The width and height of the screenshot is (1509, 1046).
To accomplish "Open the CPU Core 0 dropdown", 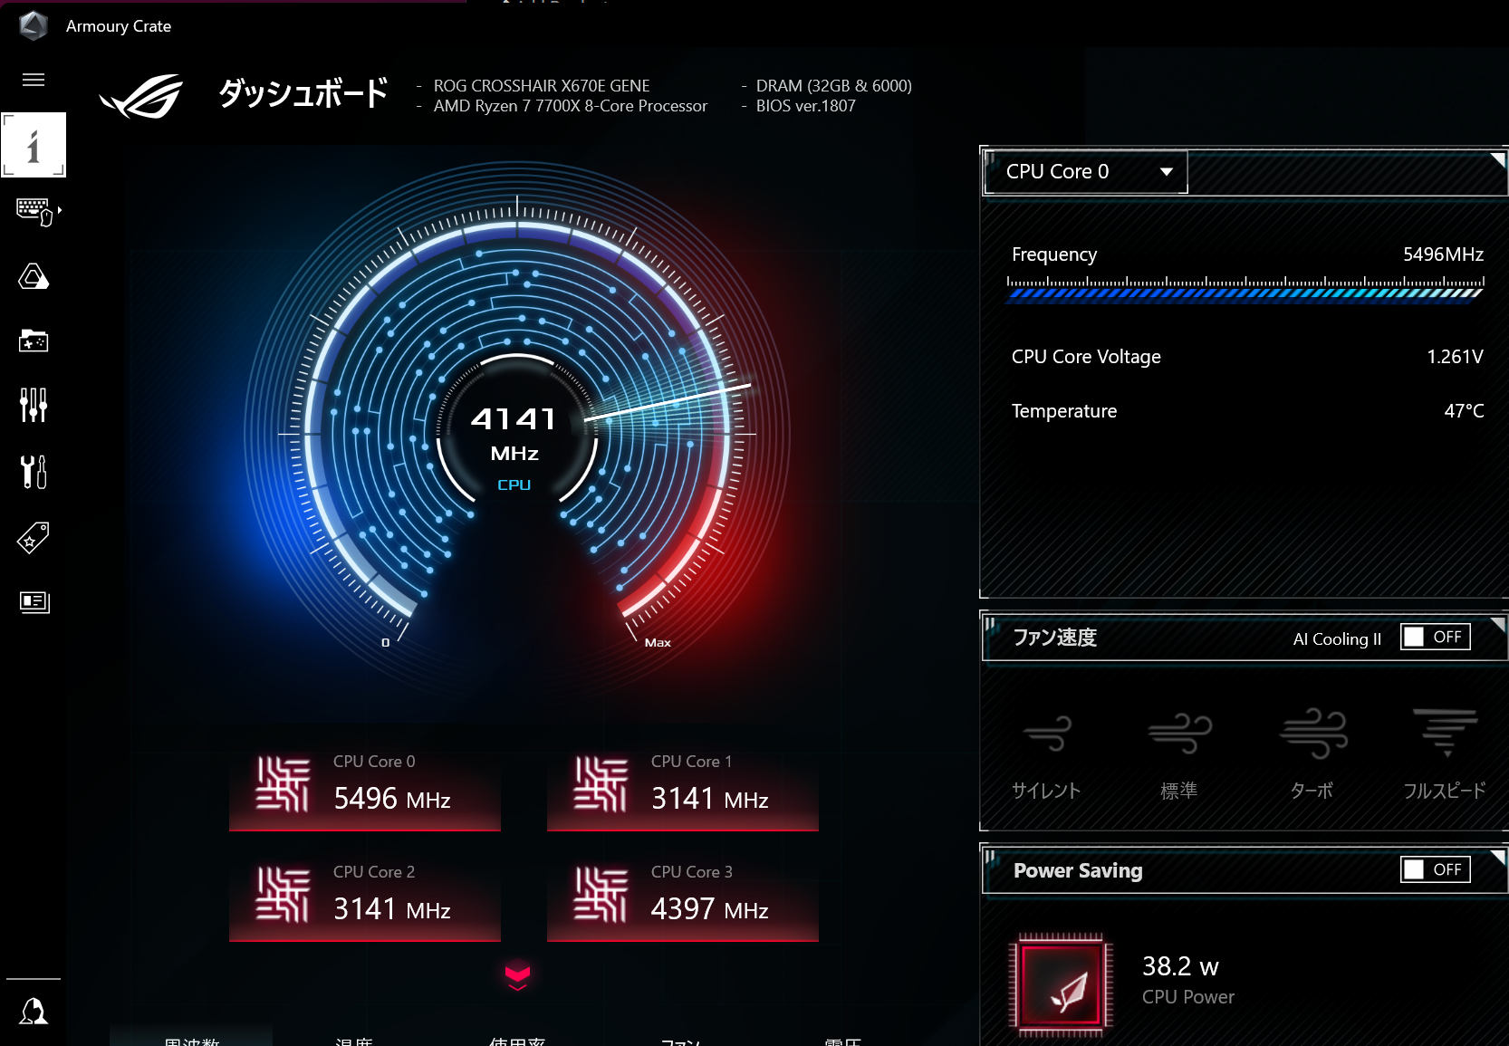I will [1085, 172].
